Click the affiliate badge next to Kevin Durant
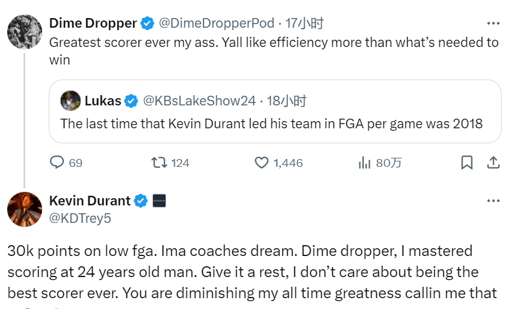 click(160, 201)
